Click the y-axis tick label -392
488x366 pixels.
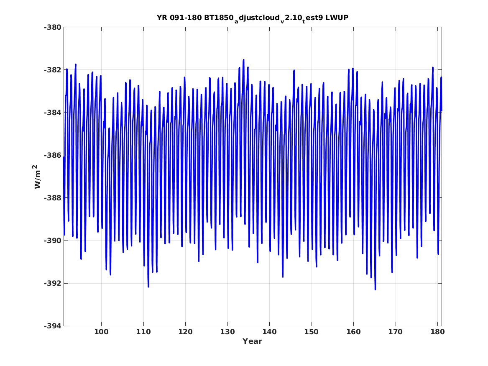[53, 283]
